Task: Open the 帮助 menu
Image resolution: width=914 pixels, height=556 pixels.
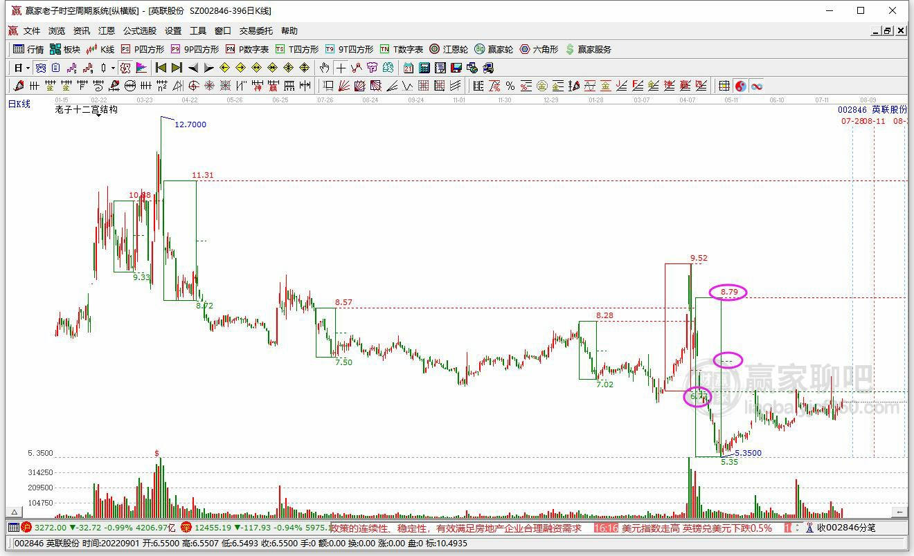Action: 289,30
